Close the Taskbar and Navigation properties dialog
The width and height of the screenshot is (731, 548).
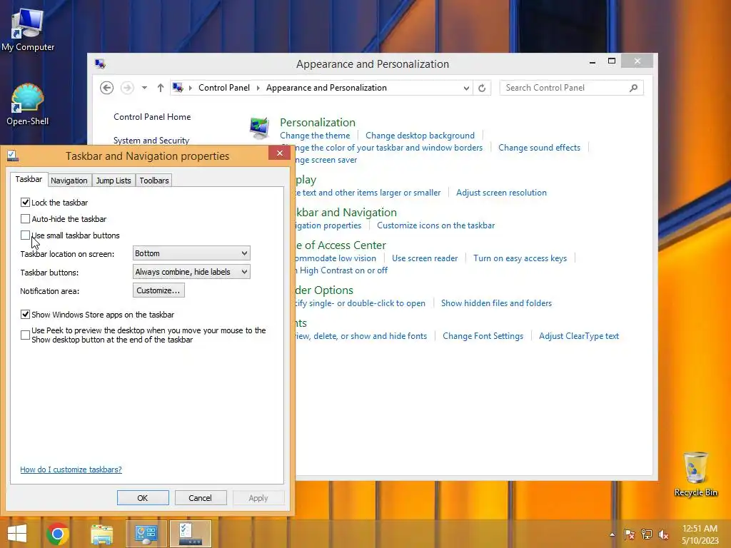pyautogui.click(x=280, y=153)
